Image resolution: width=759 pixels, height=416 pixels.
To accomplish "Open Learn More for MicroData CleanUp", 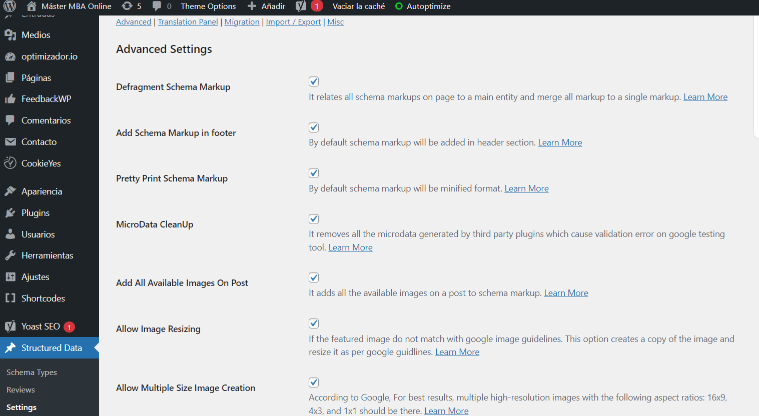I will click(350, 247).
